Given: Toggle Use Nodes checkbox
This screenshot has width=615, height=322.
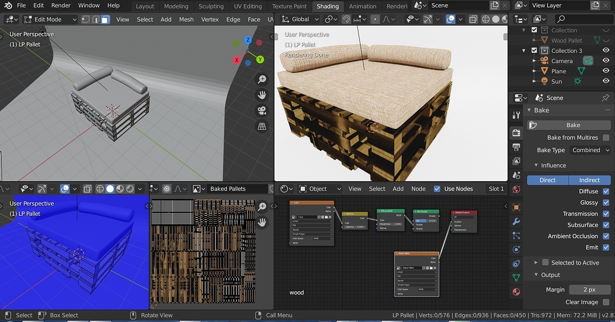Looking at the screenshot, I should pos(437,189).
